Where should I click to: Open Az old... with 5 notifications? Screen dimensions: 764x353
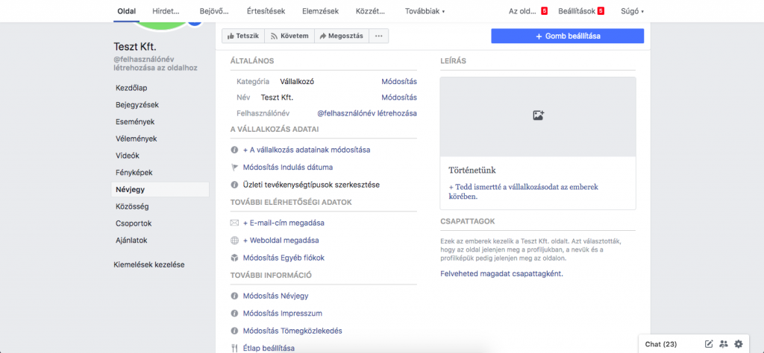pos(527,10)
